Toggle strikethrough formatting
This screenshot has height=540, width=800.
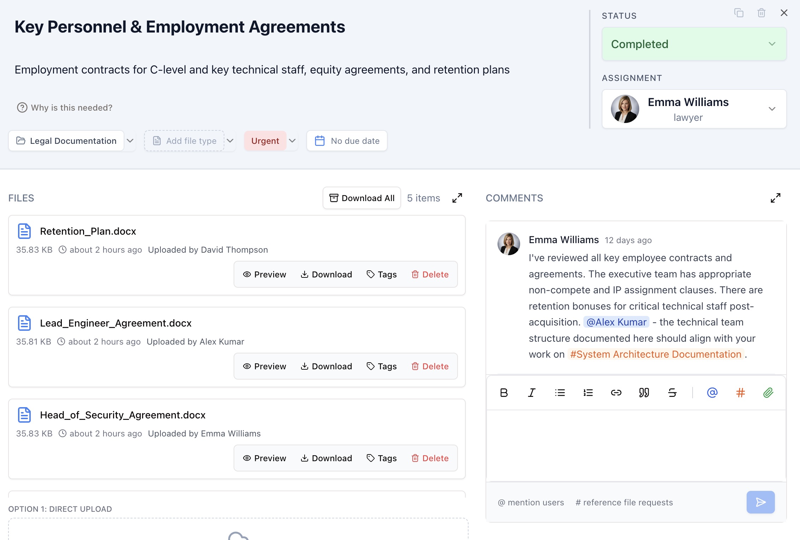point(672,393)
